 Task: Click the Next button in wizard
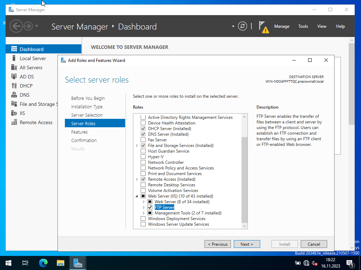coord(247,244)
